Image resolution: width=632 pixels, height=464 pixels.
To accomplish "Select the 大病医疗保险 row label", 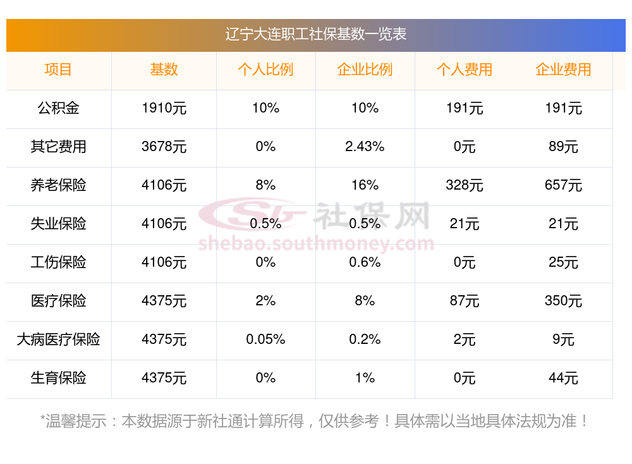I will click(x=59, y=339).
